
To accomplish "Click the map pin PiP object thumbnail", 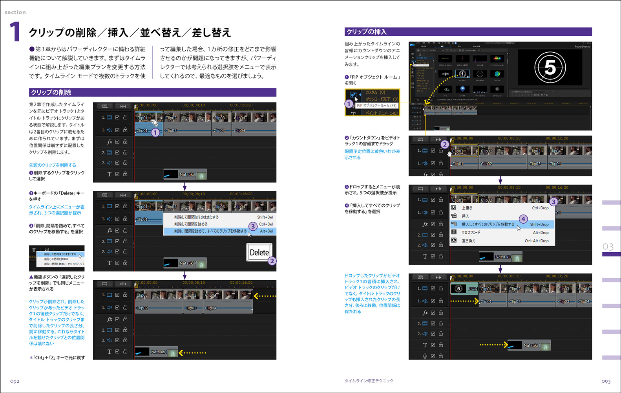I will (x=462, y=89).
